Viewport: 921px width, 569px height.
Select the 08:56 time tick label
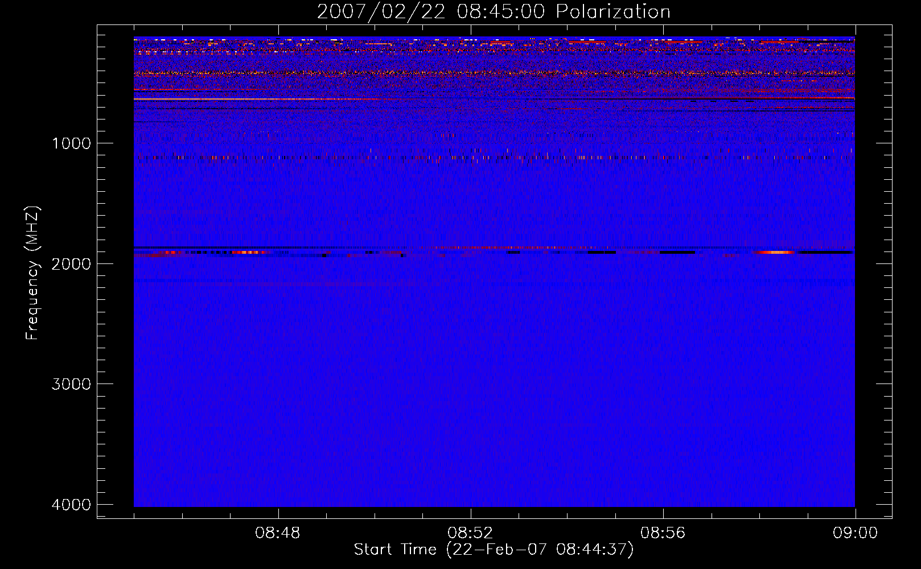[x=663, y=533]
